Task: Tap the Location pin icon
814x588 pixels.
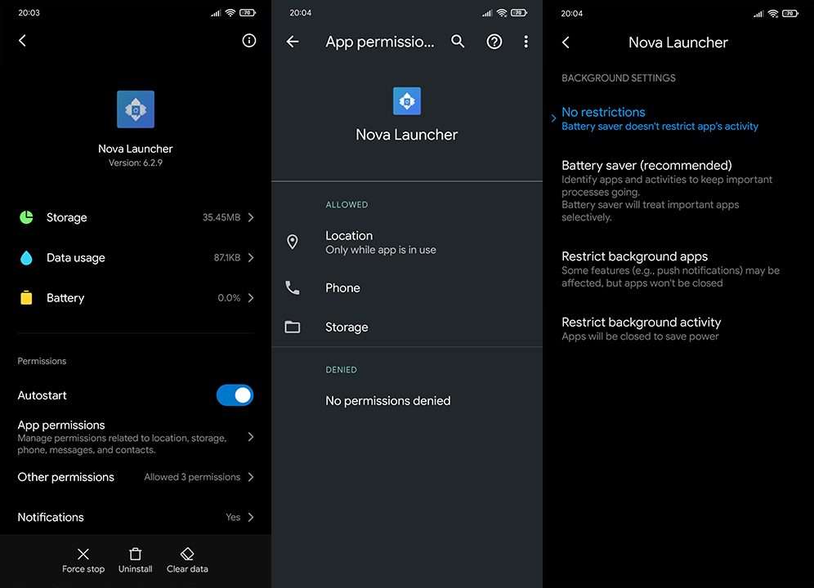Action: coord(293,242)
